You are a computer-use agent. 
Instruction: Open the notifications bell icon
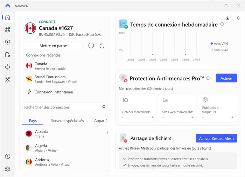[x=238, y=18]
